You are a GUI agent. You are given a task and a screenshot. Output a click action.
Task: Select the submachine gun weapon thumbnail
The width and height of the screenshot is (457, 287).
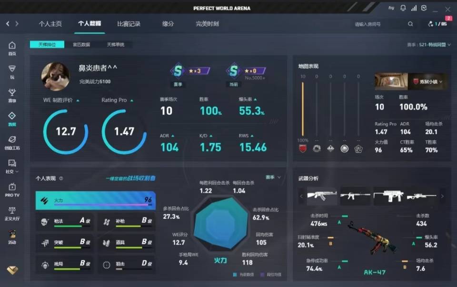[389, 196]
